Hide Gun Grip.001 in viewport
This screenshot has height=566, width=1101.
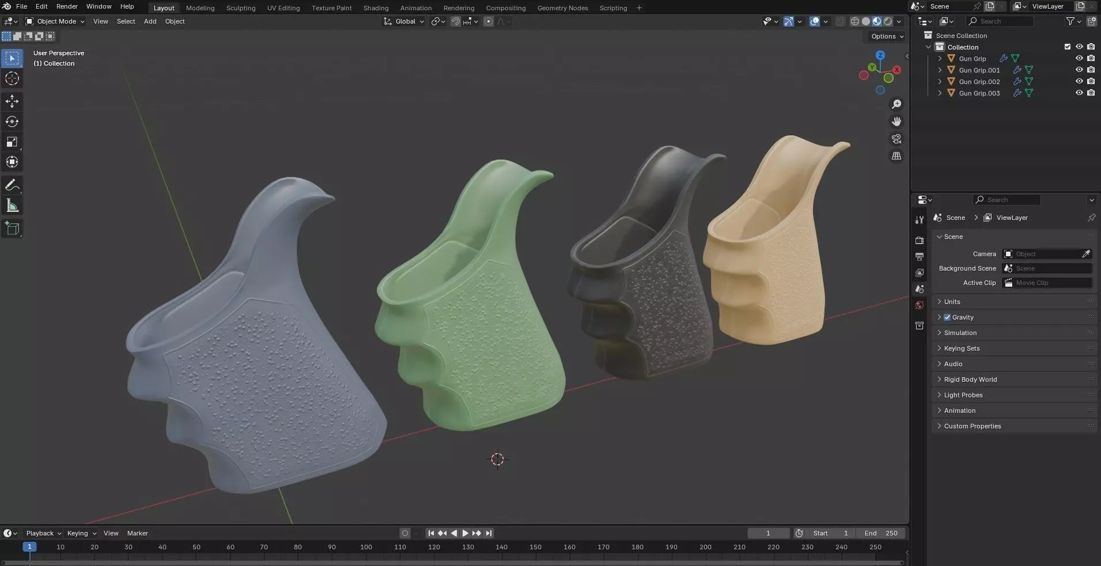[1079, 70]
